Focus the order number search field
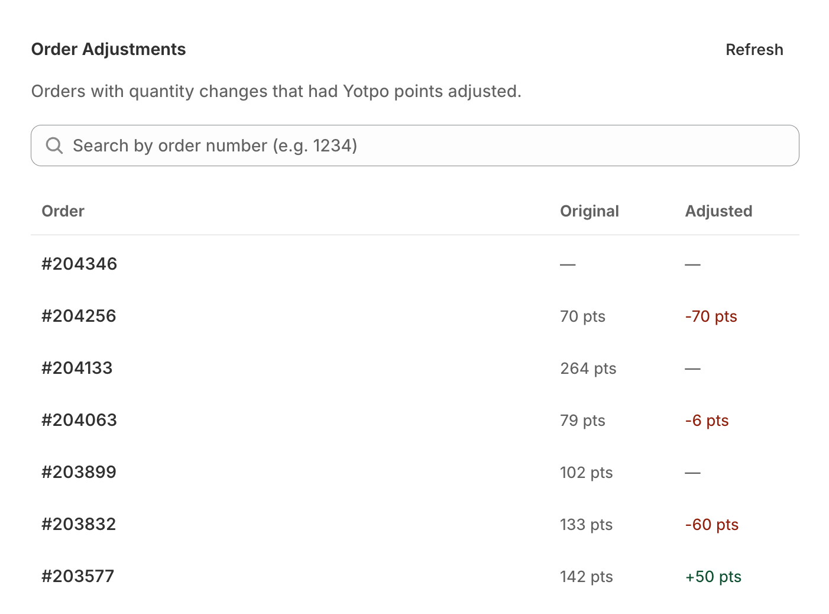 coord(414,146)
